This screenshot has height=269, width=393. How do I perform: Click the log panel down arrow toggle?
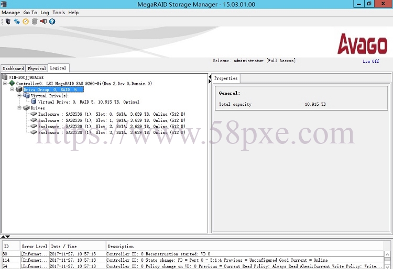8,237
